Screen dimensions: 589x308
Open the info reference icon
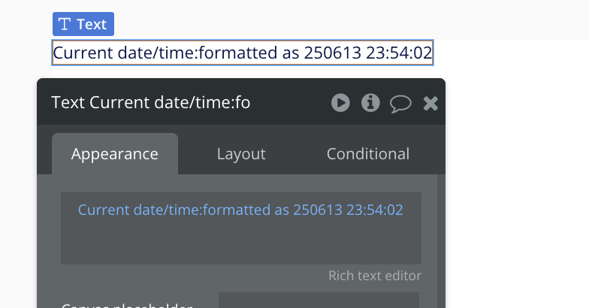pyautogui.click(x=370, y=103)
